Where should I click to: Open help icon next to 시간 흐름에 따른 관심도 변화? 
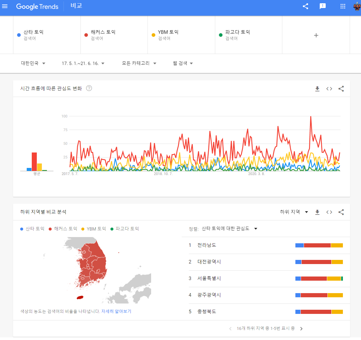click(x=89, y=88)
